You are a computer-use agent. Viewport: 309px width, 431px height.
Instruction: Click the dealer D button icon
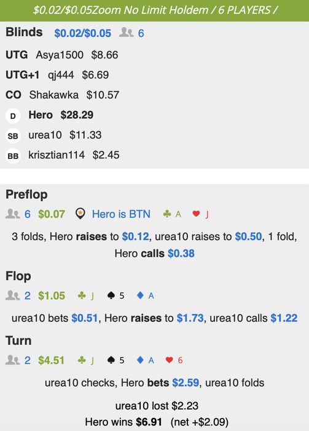(x=13, y=116)
